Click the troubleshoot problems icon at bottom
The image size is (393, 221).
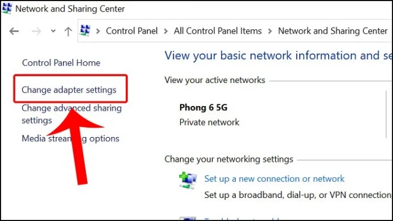[188, 218]
